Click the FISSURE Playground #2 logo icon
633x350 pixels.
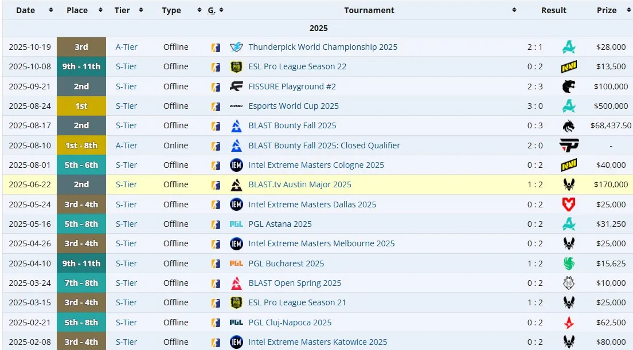pyautogui.click(x=236, y=86)
